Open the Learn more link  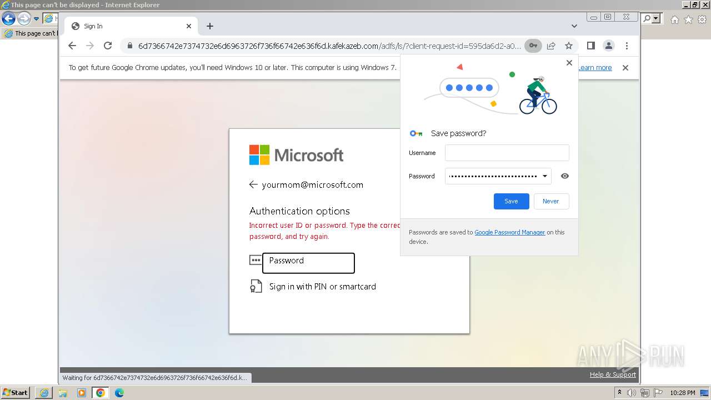(x=595, y=68)
